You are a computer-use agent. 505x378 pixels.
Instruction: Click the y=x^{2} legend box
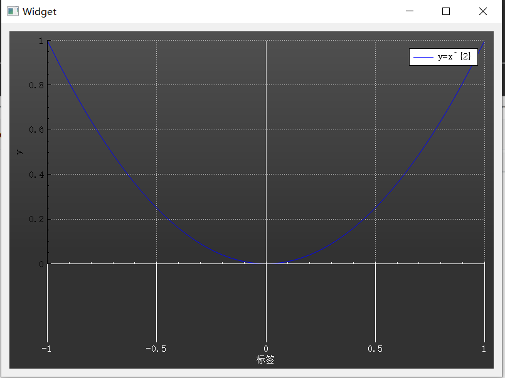443,57
